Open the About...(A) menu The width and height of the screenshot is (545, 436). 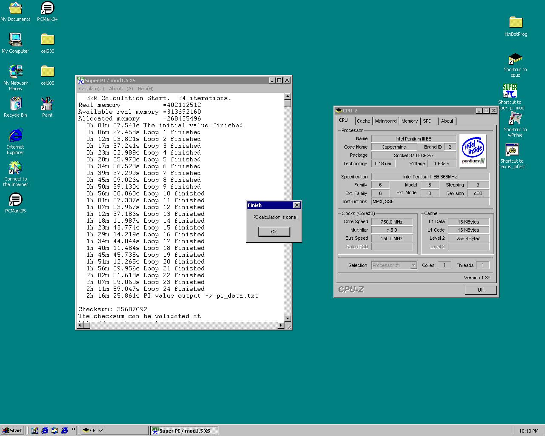(121, 89)
